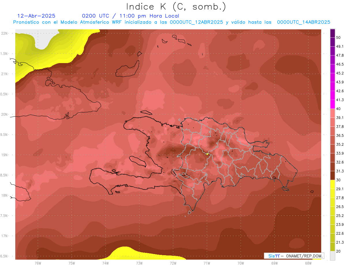Click the legend value "31.3"

point(340,171)
